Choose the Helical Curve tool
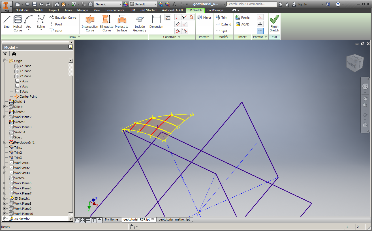Screen dimensions: 372x231 click(18, 23)
